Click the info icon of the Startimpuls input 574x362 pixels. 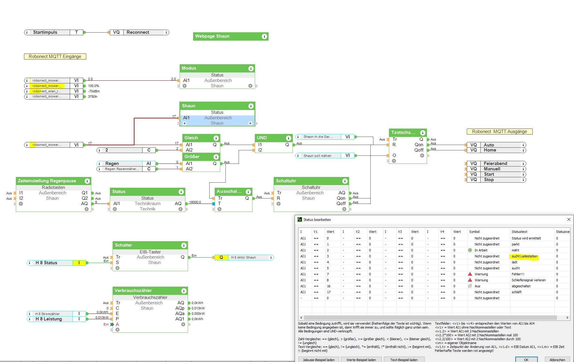pos(27,32)
